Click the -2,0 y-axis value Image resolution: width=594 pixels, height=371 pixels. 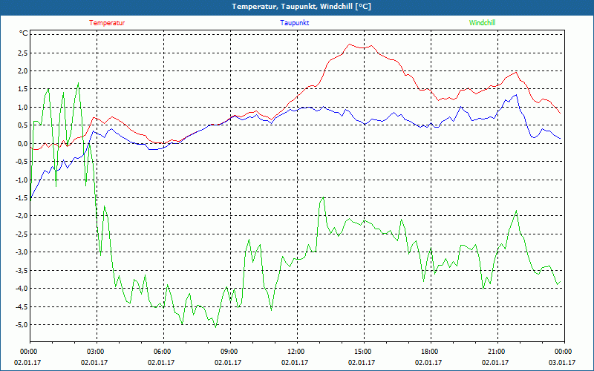point(22,216)
